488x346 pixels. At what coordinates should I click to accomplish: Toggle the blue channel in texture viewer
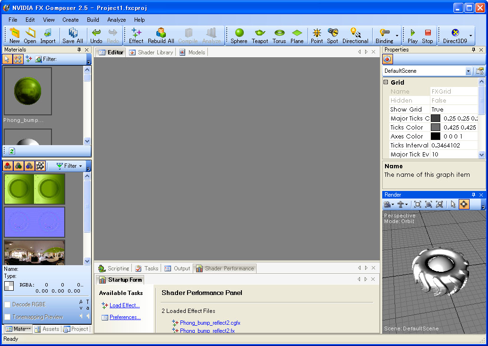[29, 166]
